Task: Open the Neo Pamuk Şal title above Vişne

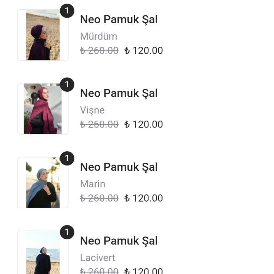Action: (119, 93)
